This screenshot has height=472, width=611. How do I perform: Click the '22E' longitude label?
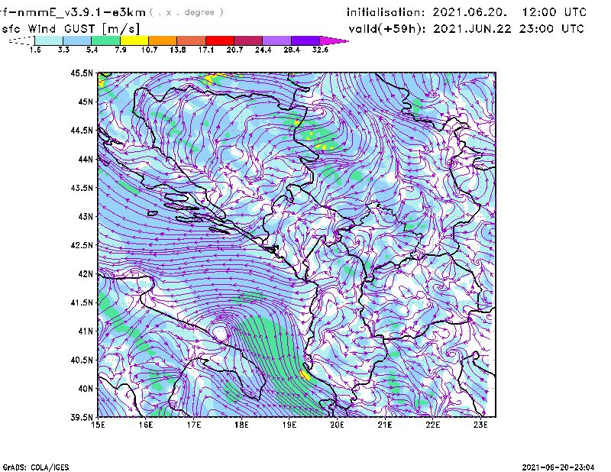click(x=433, y=425)
